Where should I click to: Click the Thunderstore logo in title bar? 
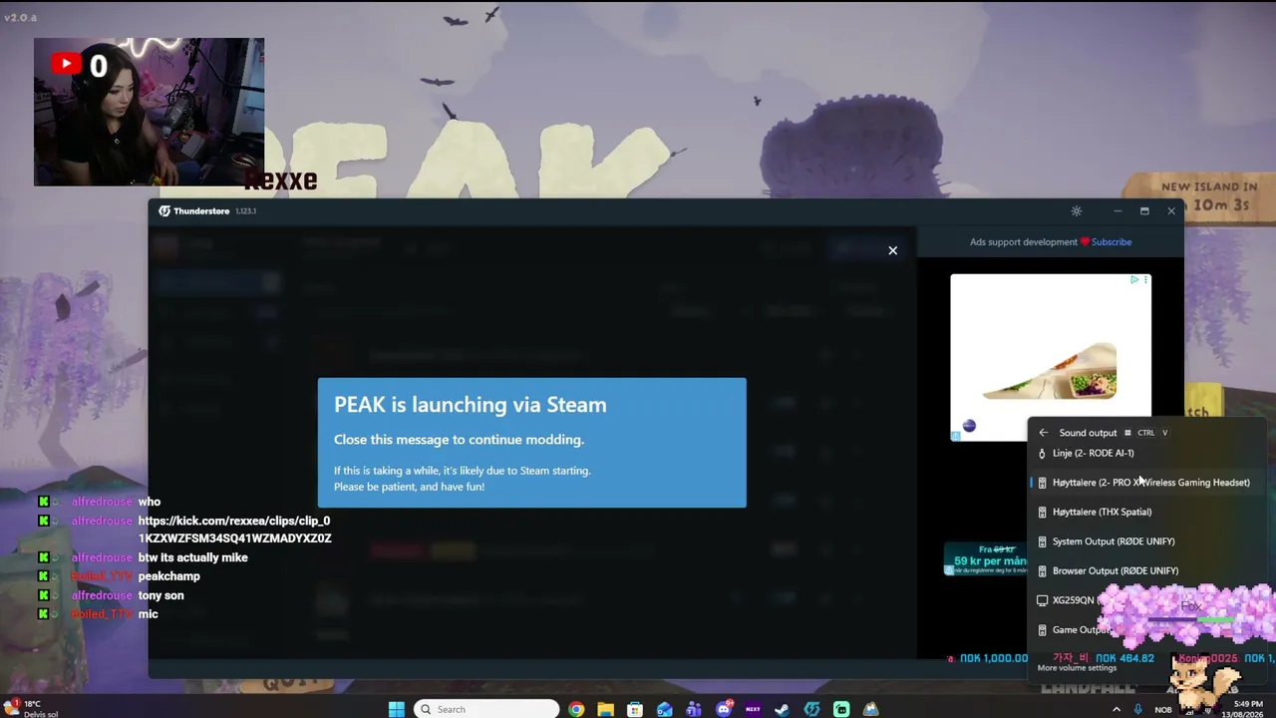(164, 211)
